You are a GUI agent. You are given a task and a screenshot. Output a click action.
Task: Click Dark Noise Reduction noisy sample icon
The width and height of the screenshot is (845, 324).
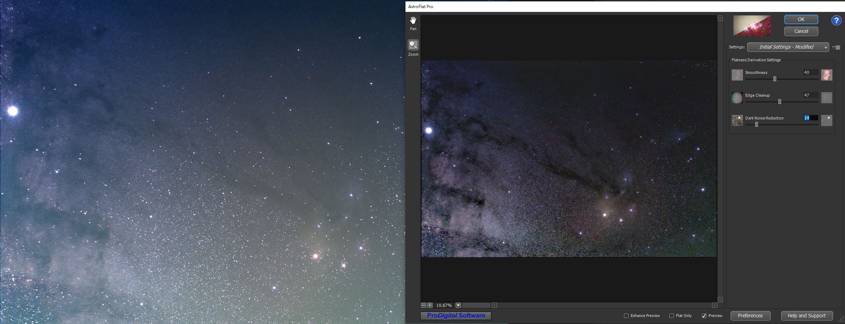tap(737, 120)
